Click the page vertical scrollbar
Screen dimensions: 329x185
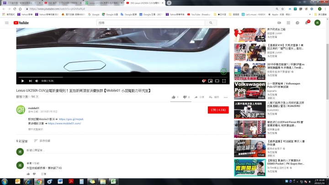click(x=327, y=71)
